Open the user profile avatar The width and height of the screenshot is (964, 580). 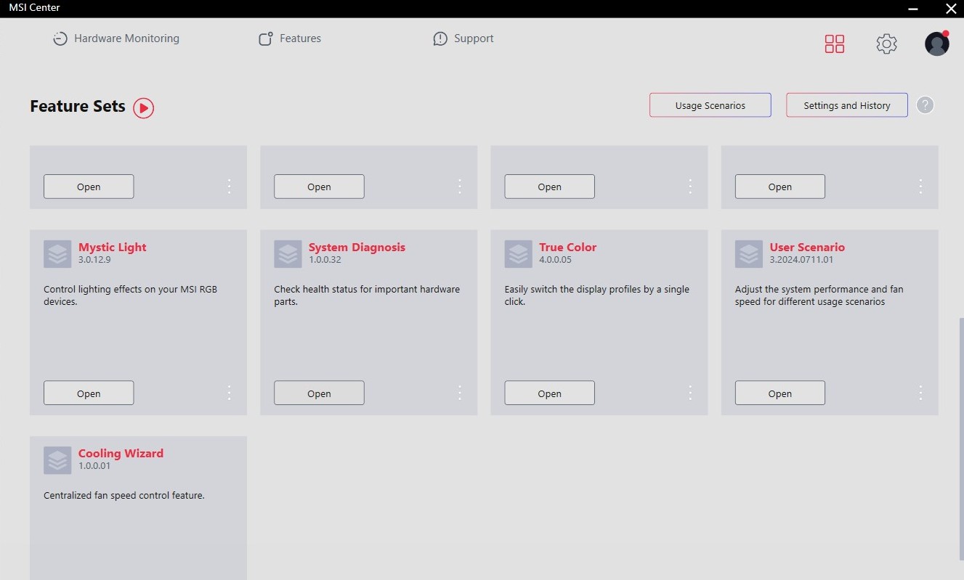937,44
